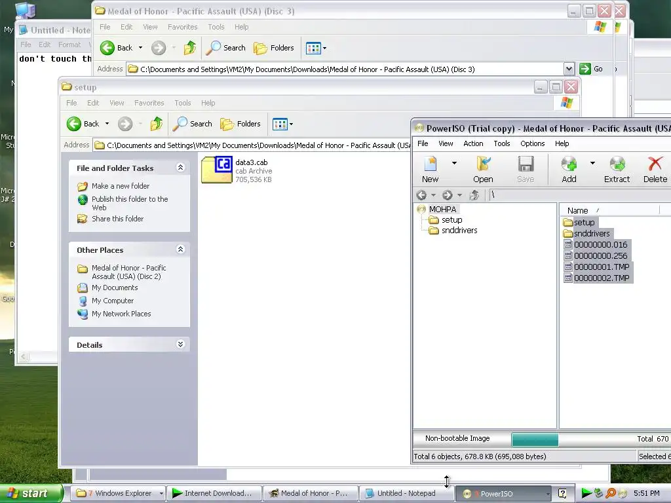This screenshot has width=671, height=503.
Task: Collapse File and Folder Tasks panel
Action: click(181, 168)
